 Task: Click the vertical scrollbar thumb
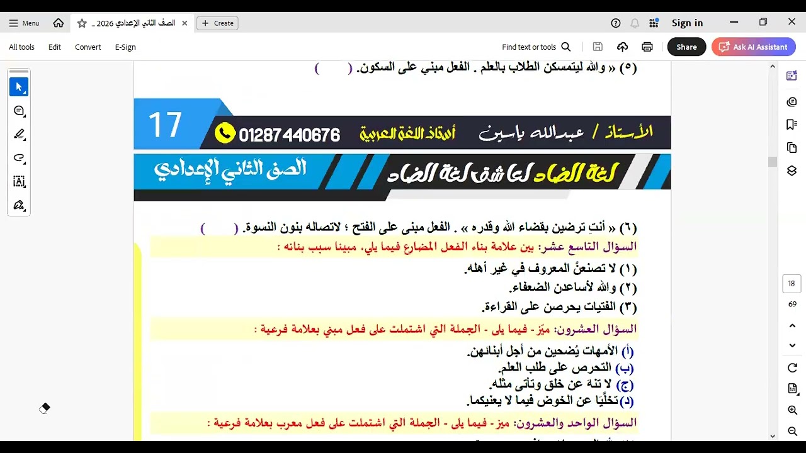point(773,162)
